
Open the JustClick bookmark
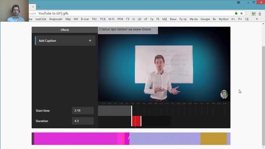point(41,19)
